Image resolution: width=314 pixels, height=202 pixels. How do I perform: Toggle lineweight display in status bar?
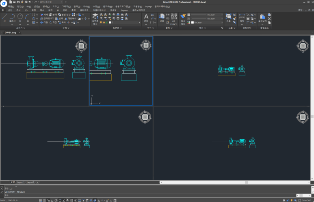pos(79,200)
